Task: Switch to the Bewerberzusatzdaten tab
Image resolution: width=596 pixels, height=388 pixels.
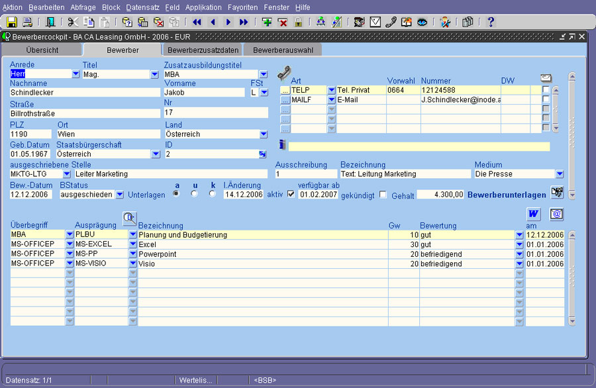Action: click(203, 50)
